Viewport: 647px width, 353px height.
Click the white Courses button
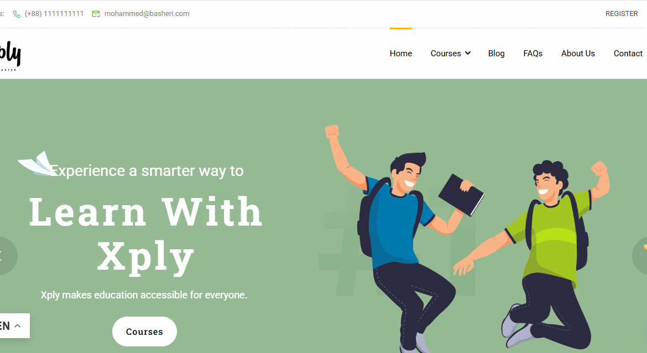[144, 331]
